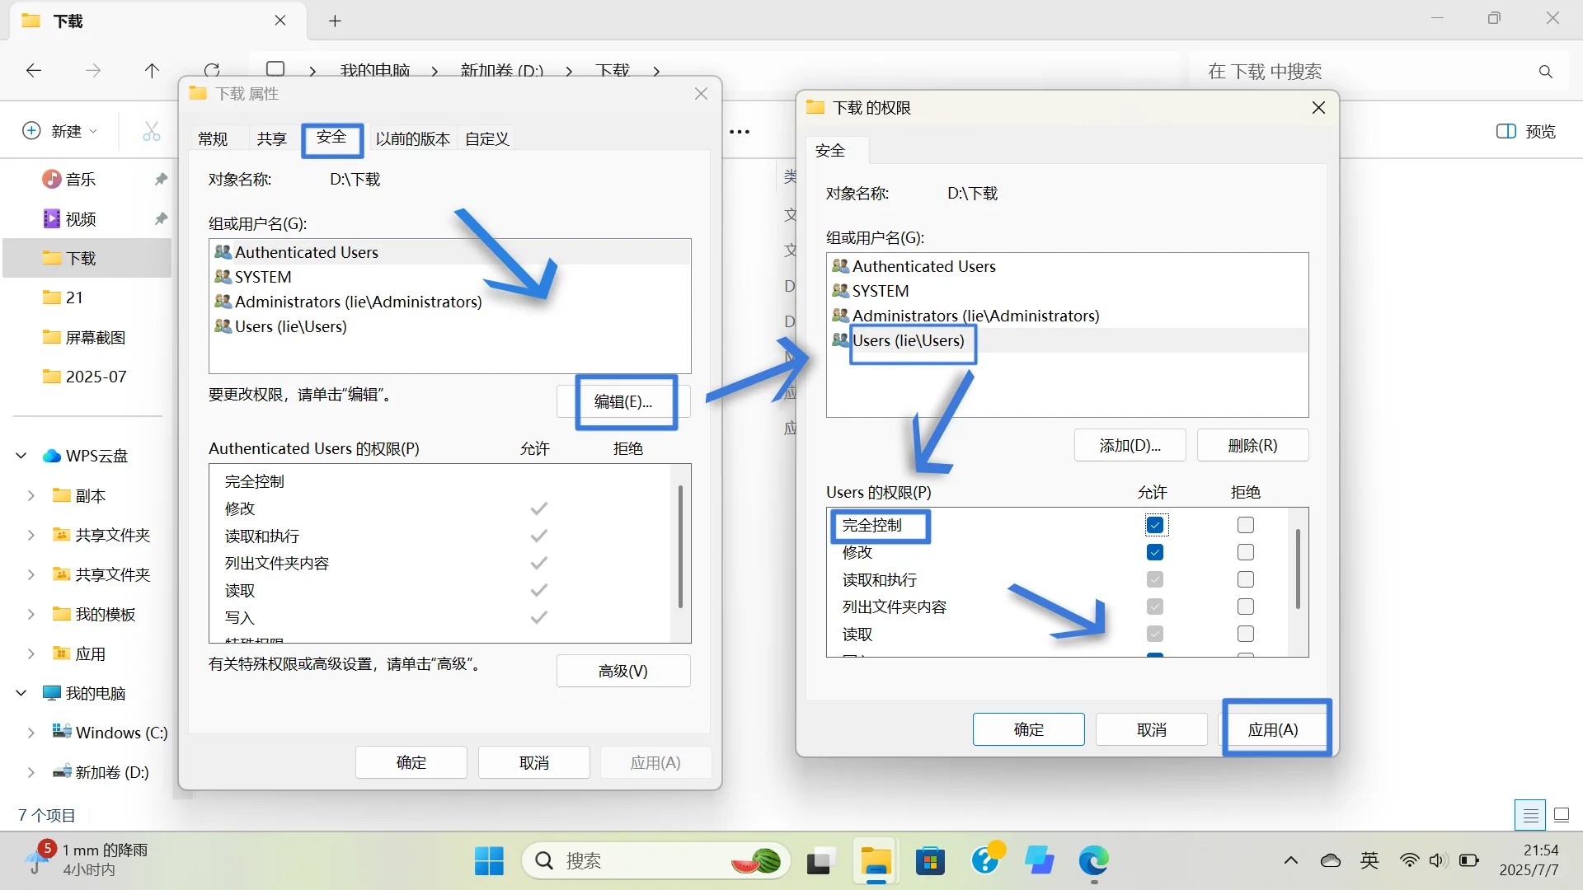Open the 以前的版本 tab

click(412, 138)
